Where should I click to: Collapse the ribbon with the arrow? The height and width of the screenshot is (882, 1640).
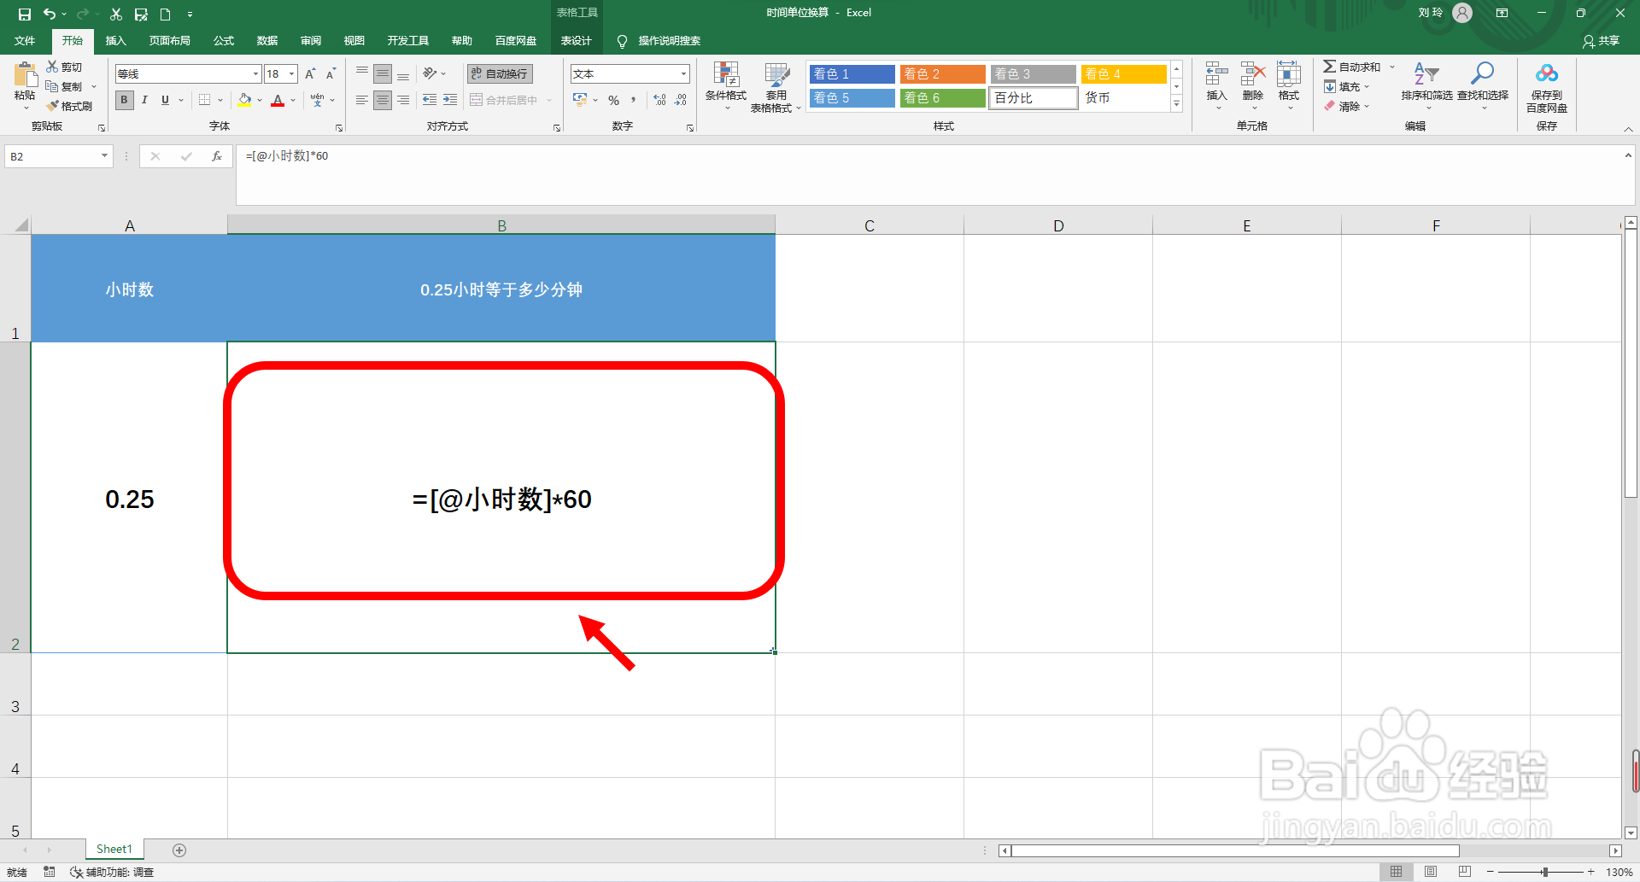pos(1628,129)
